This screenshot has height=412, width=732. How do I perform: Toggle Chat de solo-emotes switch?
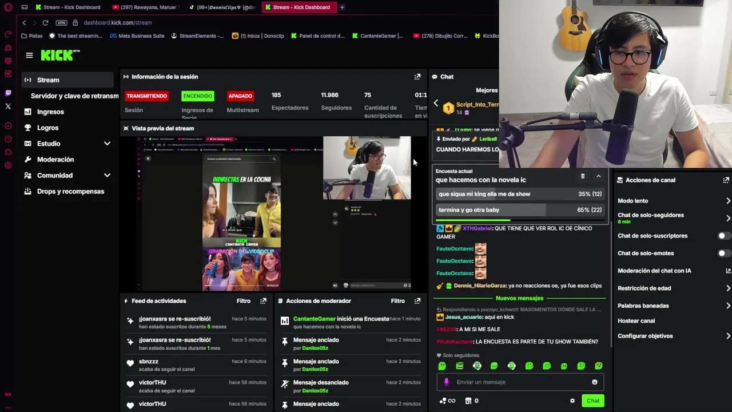point(723,253)
